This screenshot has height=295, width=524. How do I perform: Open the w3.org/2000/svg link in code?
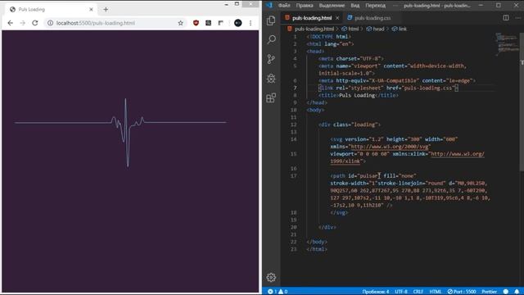[x=390, y=147]
